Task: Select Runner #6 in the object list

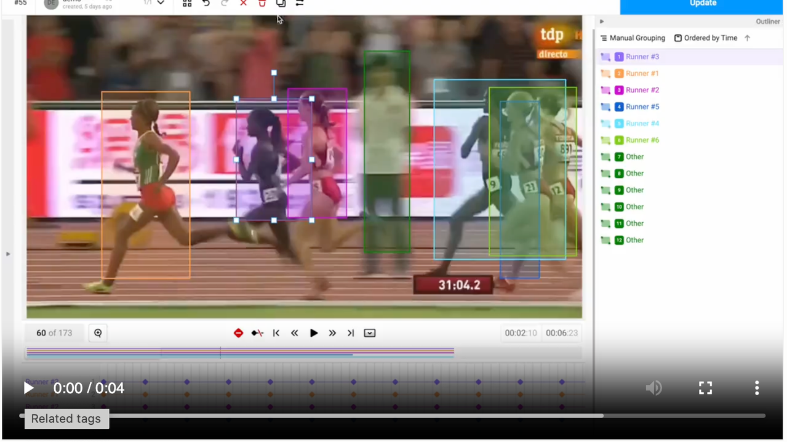Action: coord(642,140)
